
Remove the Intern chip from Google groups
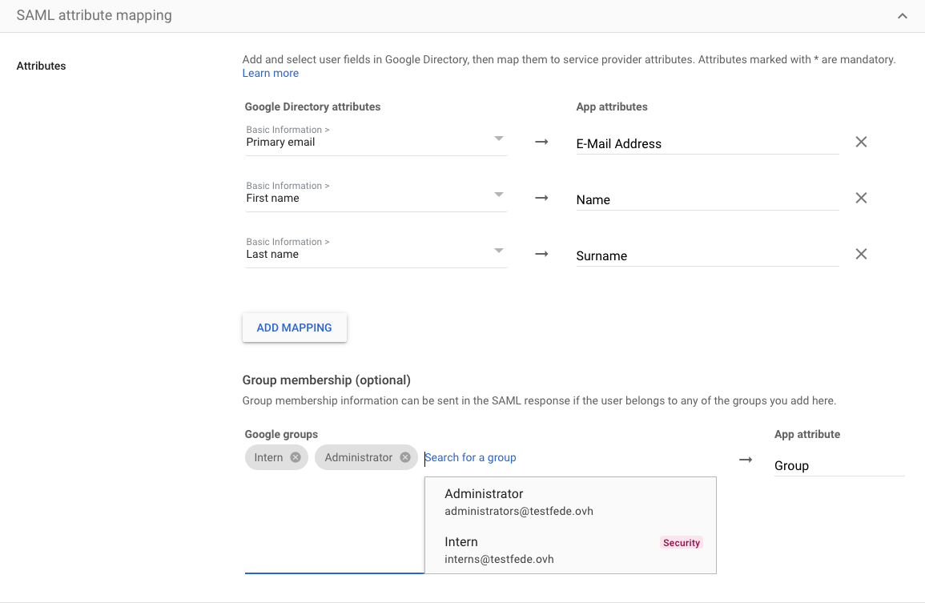click(x=296, y=457)
